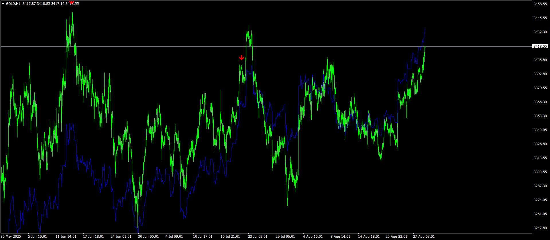
Task: Select the highlighted current price tag 3418.55 on the axis
Action: (540, 46)
